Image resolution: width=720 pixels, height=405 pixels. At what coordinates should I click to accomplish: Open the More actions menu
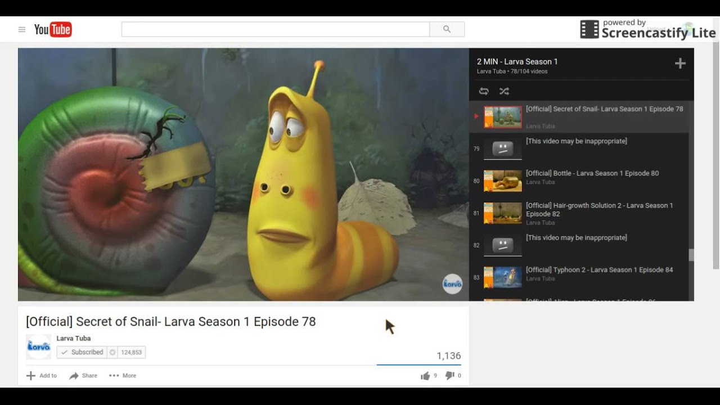click(x=123, y=376)
